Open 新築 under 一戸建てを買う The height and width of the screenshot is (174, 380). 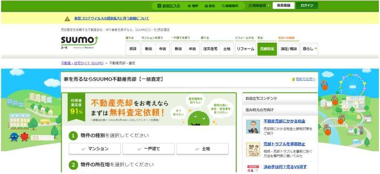coord(178,49)
